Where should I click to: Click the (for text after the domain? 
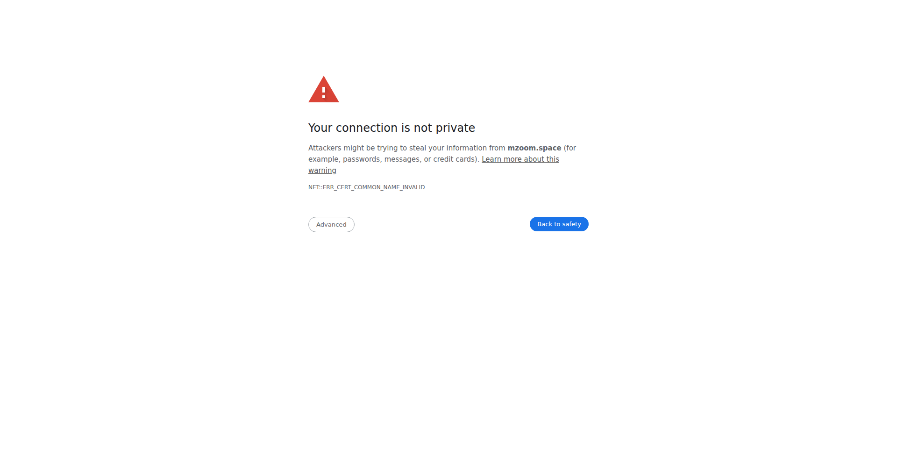[x=570, y=148]
